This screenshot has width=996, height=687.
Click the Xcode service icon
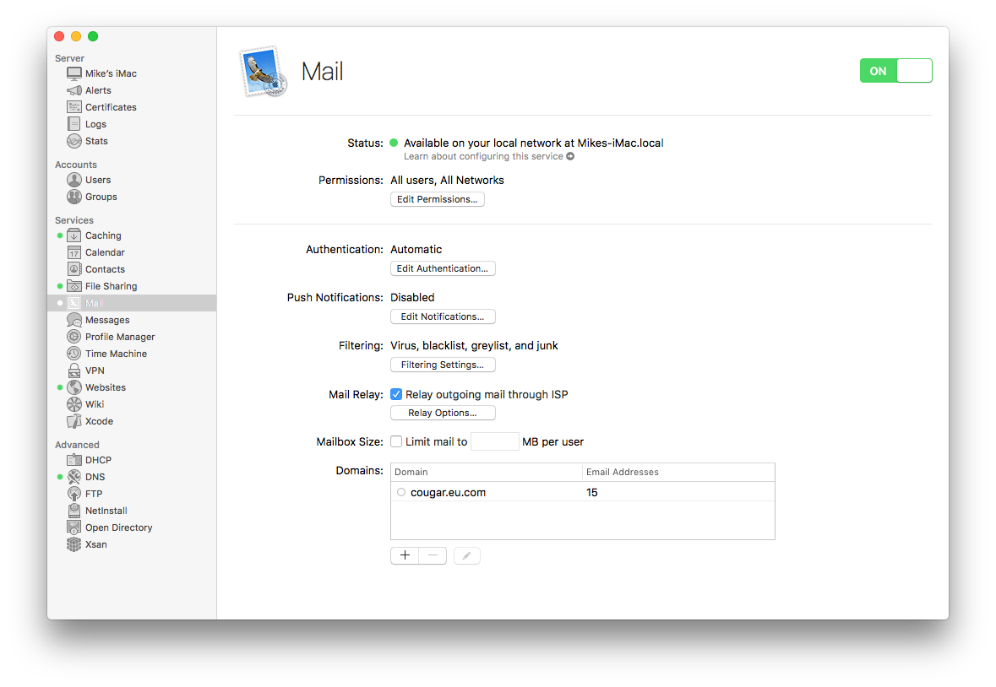pos(74,421)
